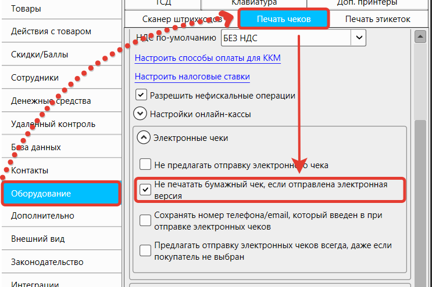This screenshot has height=287, width=432.
Task: Check Предлагать отправку электронных чеков всегда
Action: click(145, 250)
